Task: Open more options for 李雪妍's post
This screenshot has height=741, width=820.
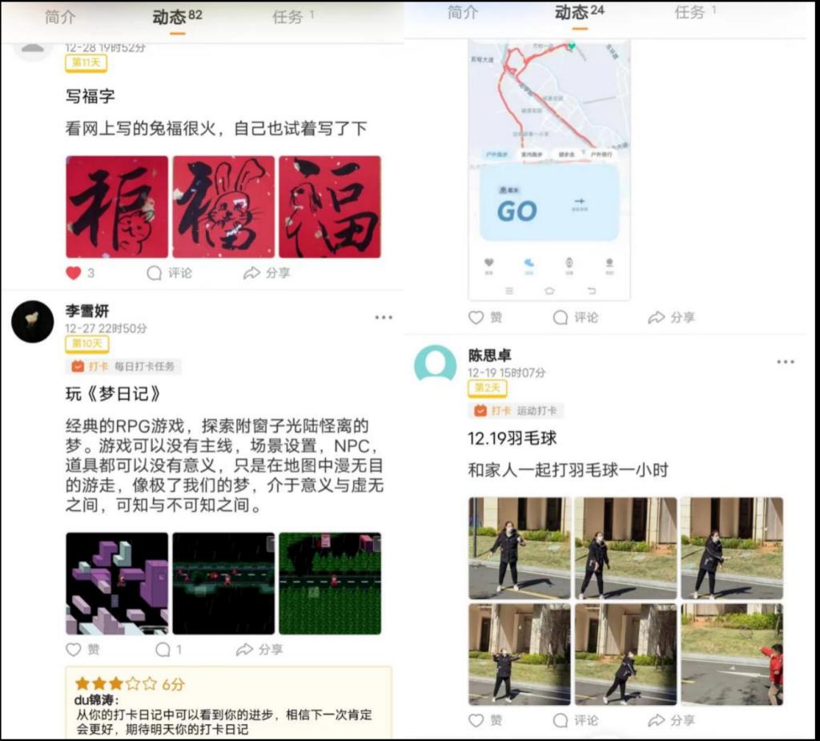Action: point(384,317)
